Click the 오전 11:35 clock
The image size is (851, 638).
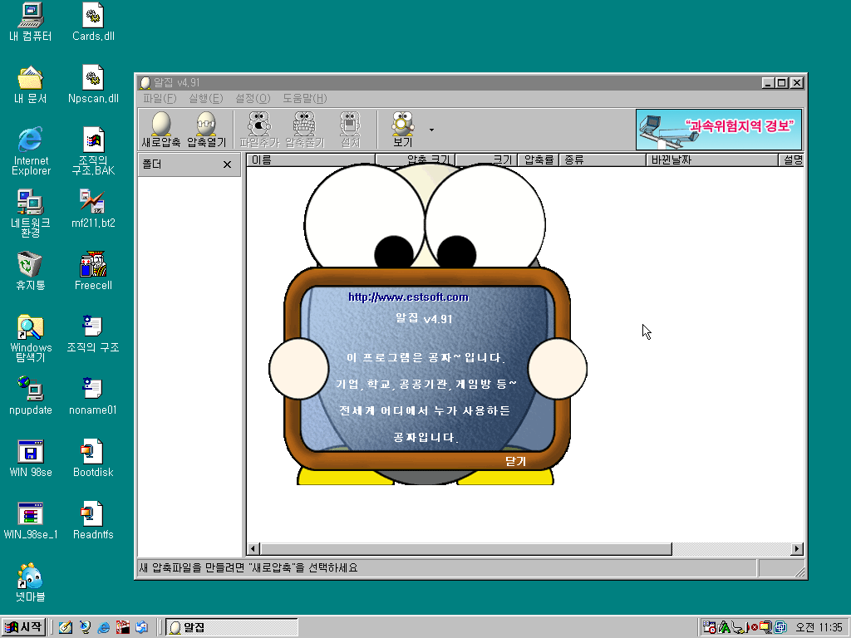tap(819, 628)
